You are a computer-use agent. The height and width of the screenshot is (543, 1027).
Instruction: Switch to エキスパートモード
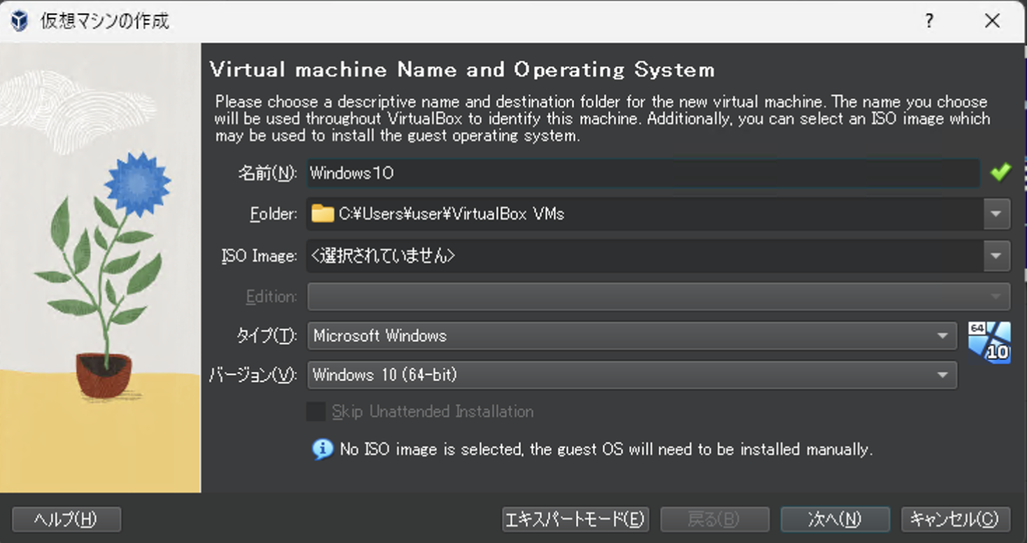(575, 519)
